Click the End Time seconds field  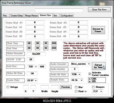(x=46, y=48)
